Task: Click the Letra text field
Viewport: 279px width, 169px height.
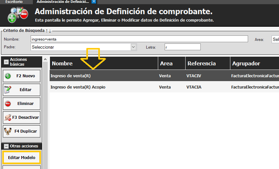Action: coord(182,47)
